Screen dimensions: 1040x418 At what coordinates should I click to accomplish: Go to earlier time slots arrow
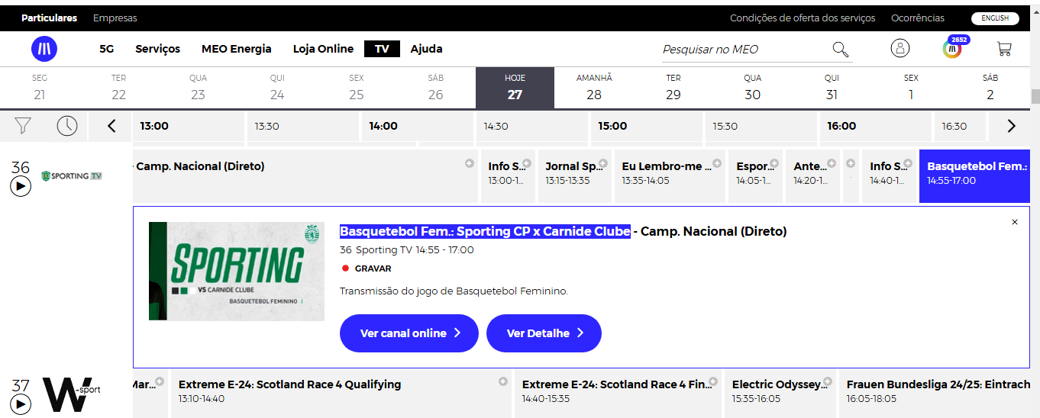(111, 126)
